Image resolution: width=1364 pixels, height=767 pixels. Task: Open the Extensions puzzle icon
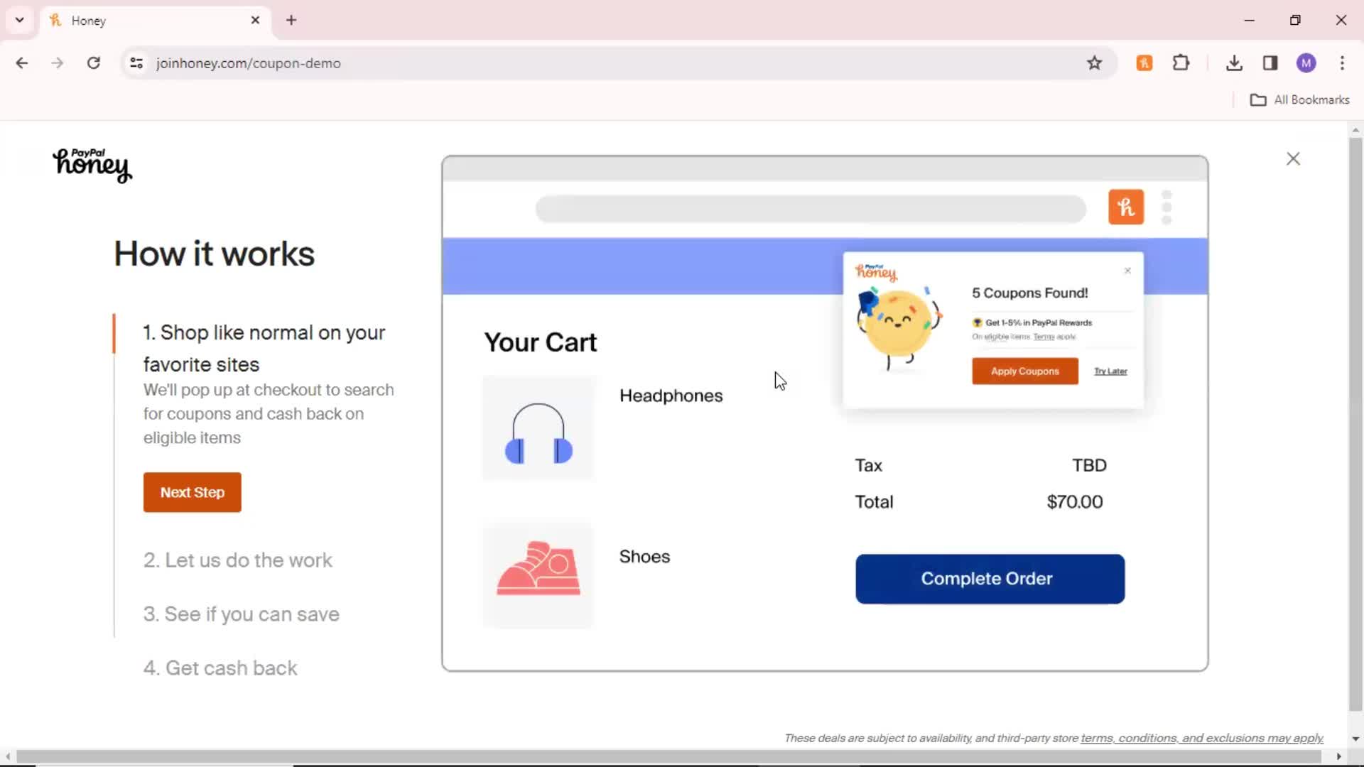(x=1181, y=63)
